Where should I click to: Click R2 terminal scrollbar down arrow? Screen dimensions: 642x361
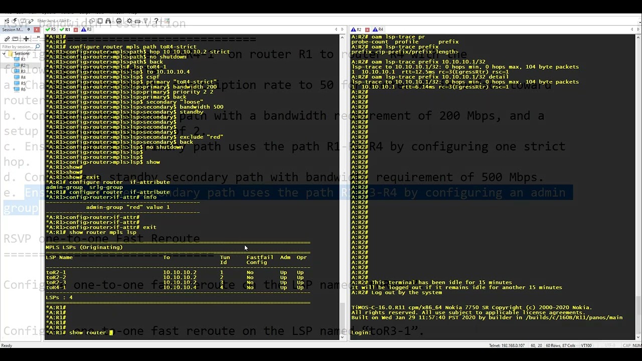638,336
